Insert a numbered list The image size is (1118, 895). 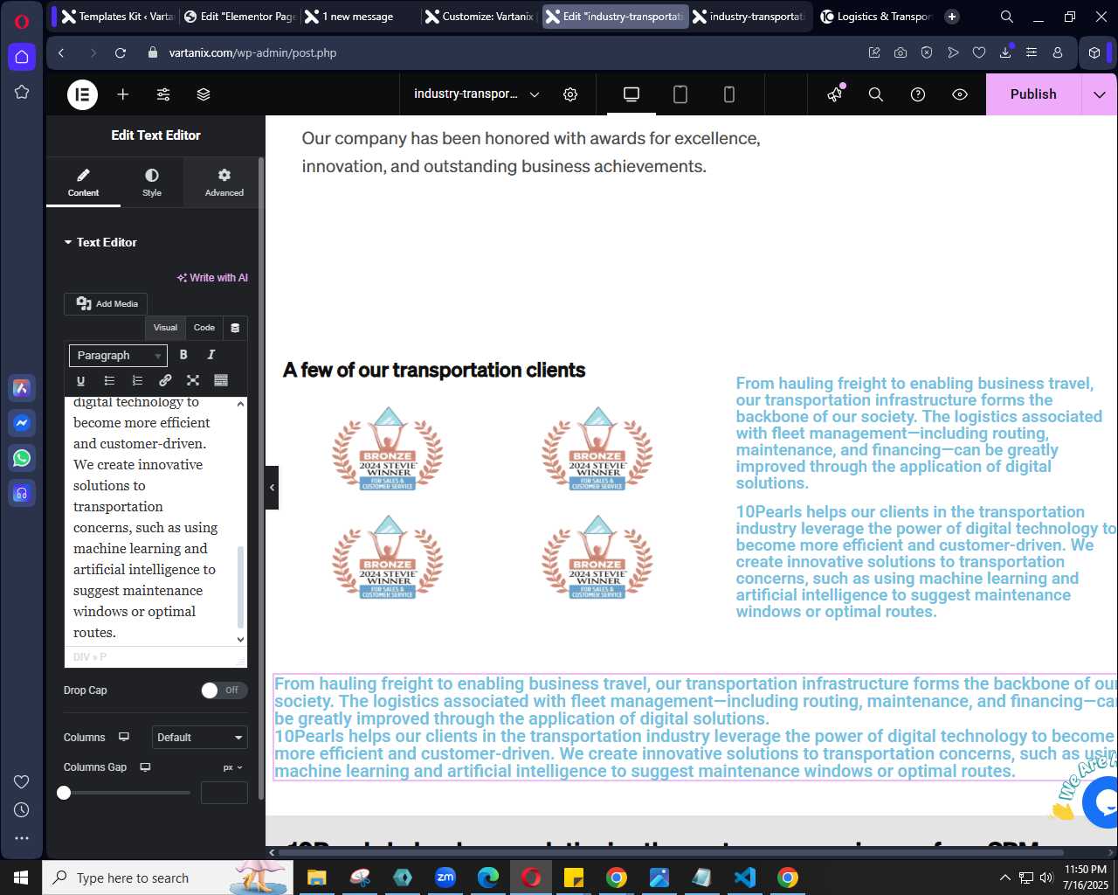click(x=137, y=380)
